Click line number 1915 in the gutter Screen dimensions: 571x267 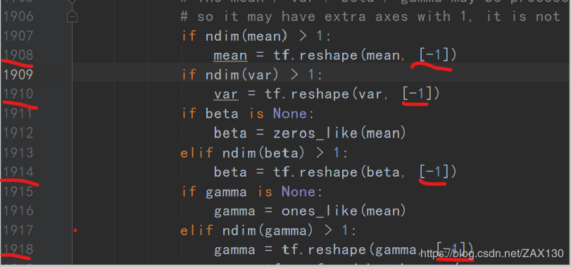(18, 191)
